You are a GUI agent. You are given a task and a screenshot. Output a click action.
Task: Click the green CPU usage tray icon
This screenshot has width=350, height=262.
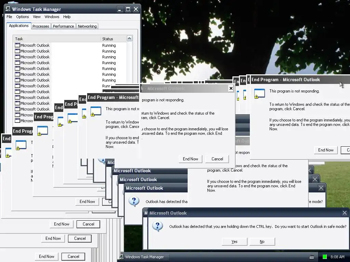pos(325,257)
